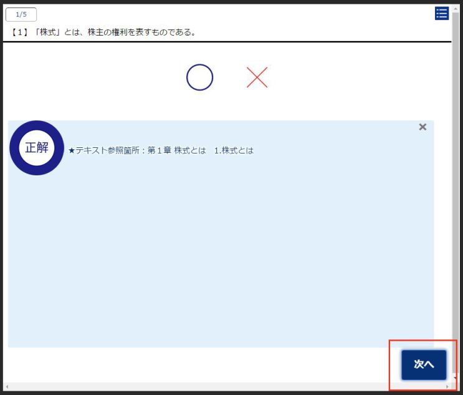Click the question text about 株式
This screenshot has height=395, width=463.
click(x=103, y=32)
